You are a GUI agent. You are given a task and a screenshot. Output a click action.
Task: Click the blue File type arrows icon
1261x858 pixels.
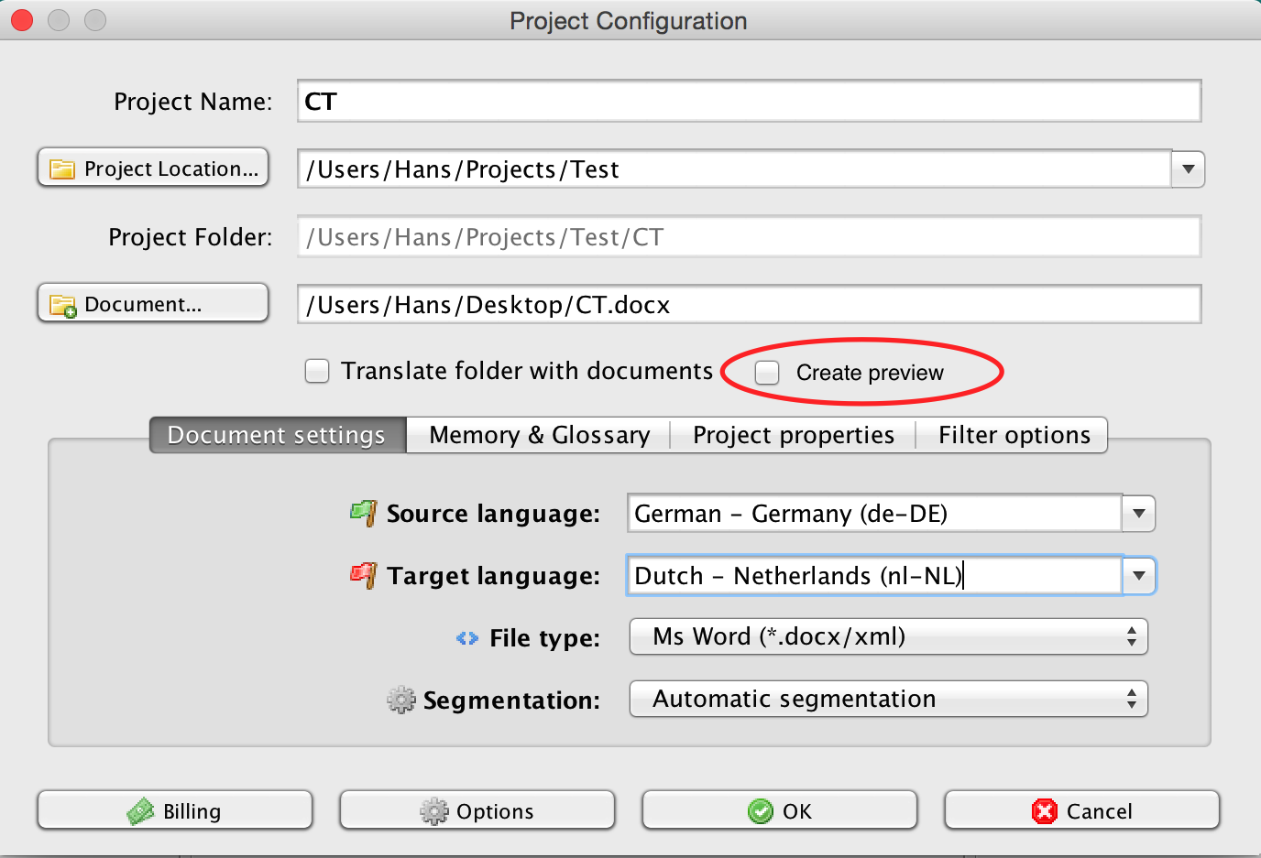(467, 638)
